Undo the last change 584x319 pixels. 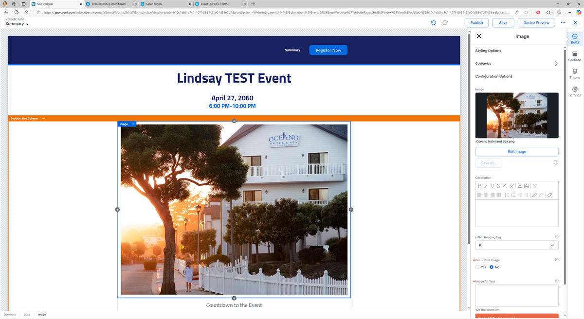434,23
